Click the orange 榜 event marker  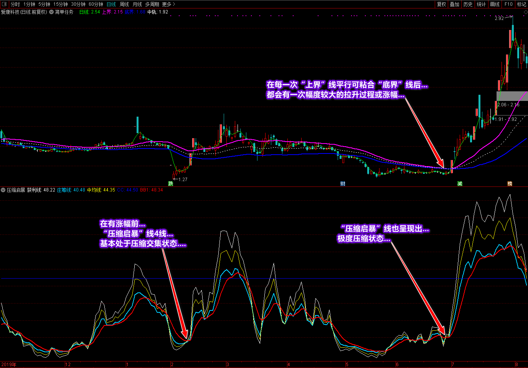510,184
